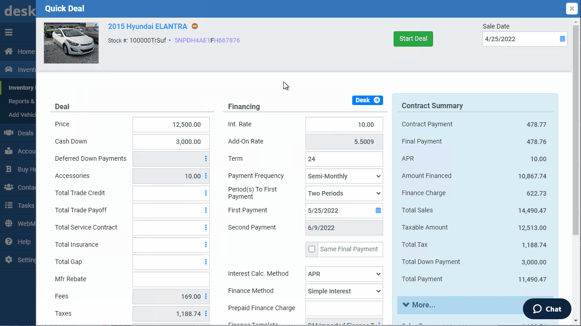Open Total Trade Credit details icon
The image size is (581, 326).
pos(206,193)
